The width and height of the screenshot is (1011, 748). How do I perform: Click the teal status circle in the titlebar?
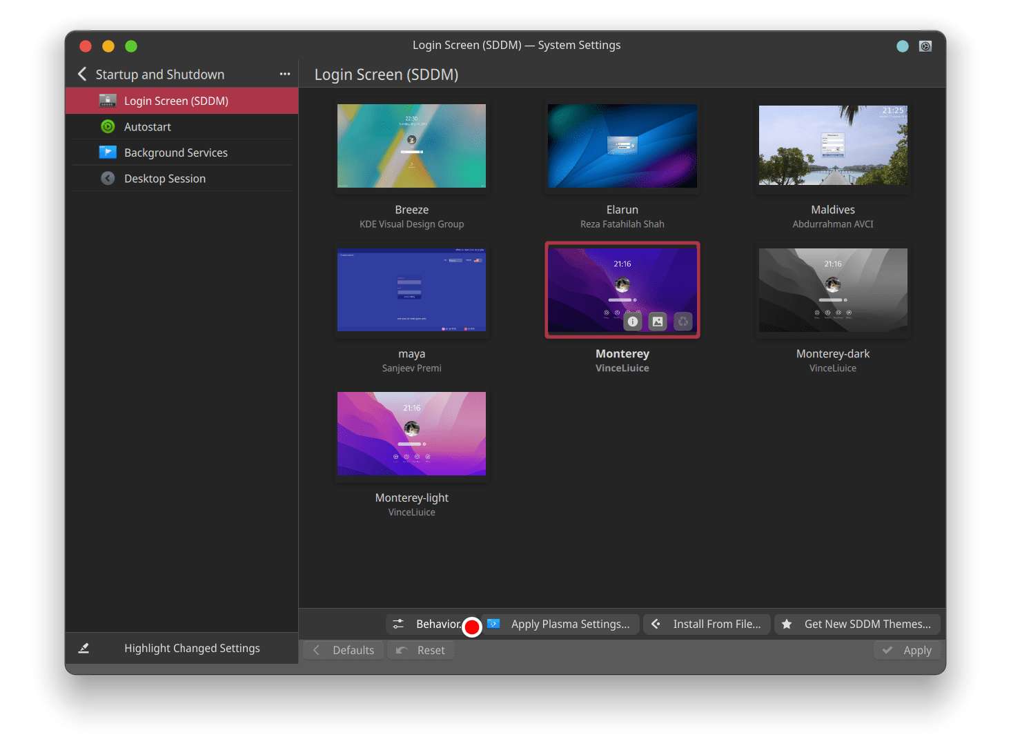pos(902,46)
